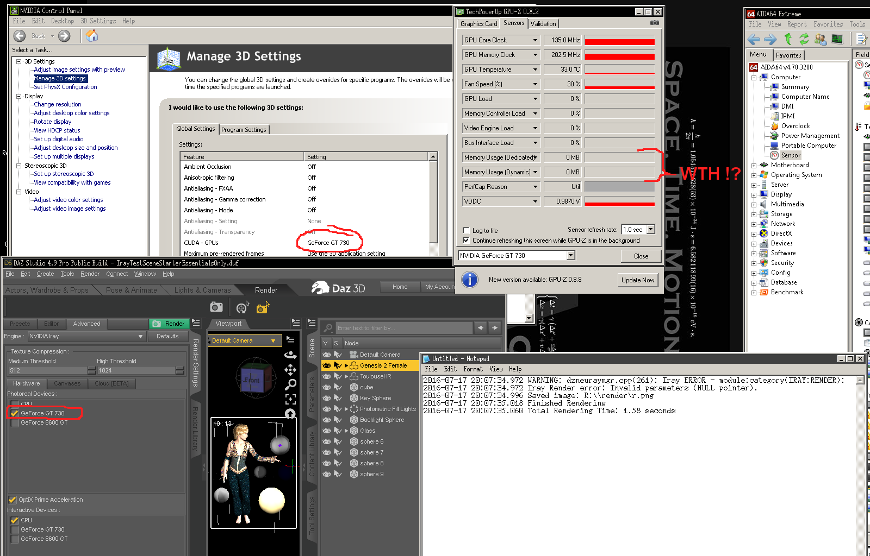Switch to GPU-Z Graphics Card tab
Screen dimensions: 870x556
coord(478,24)
